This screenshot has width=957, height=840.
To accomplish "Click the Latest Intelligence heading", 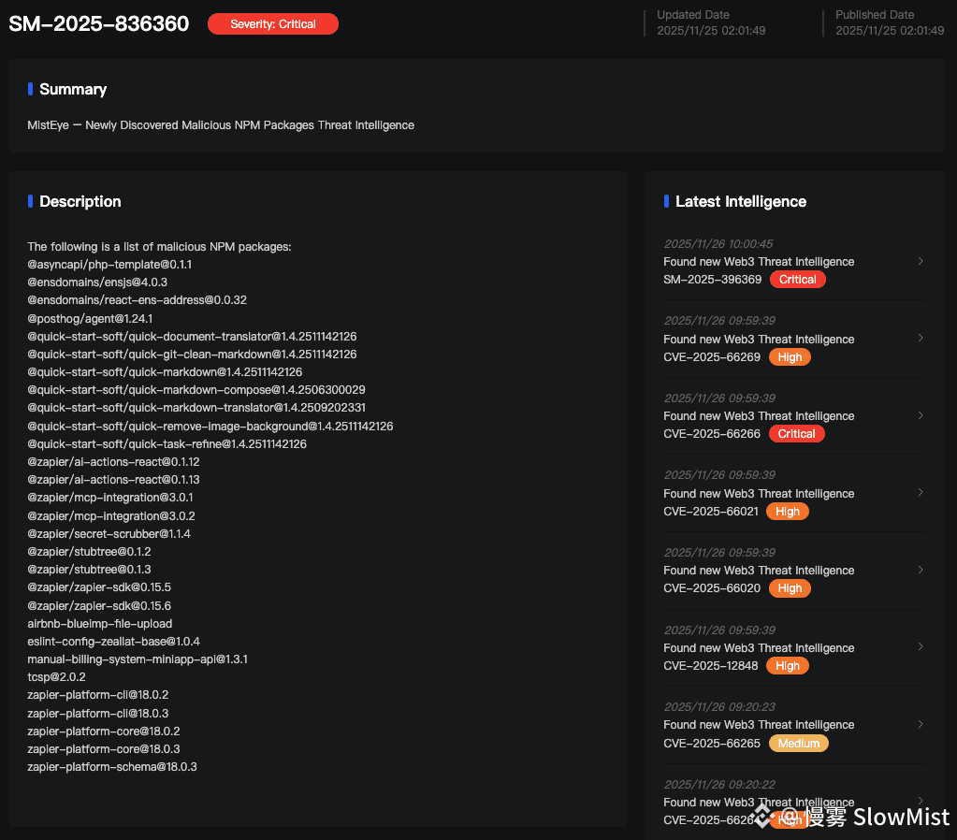I will pos(741,201).
